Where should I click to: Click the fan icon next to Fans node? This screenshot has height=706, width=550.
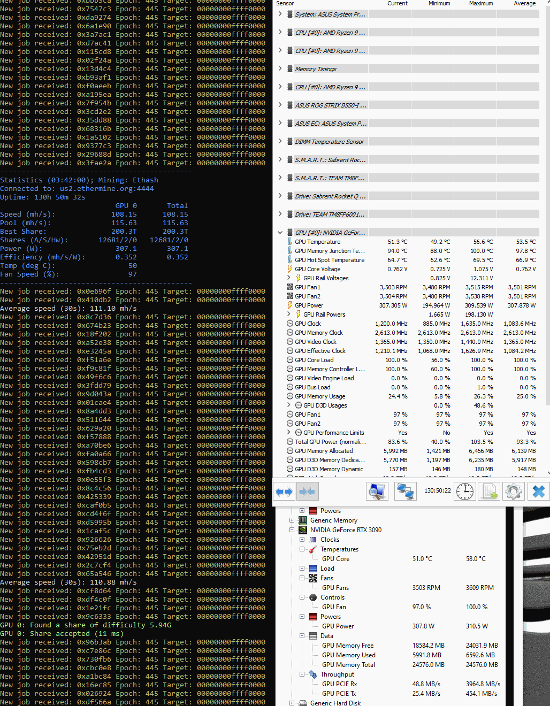click(x=313, y=578)
